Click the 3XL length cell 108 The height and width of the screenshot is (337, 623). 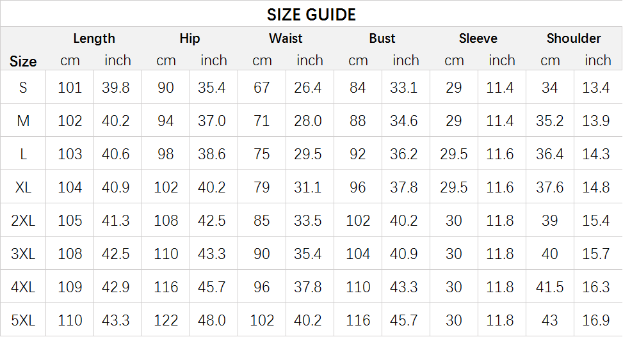pos(70,254)
